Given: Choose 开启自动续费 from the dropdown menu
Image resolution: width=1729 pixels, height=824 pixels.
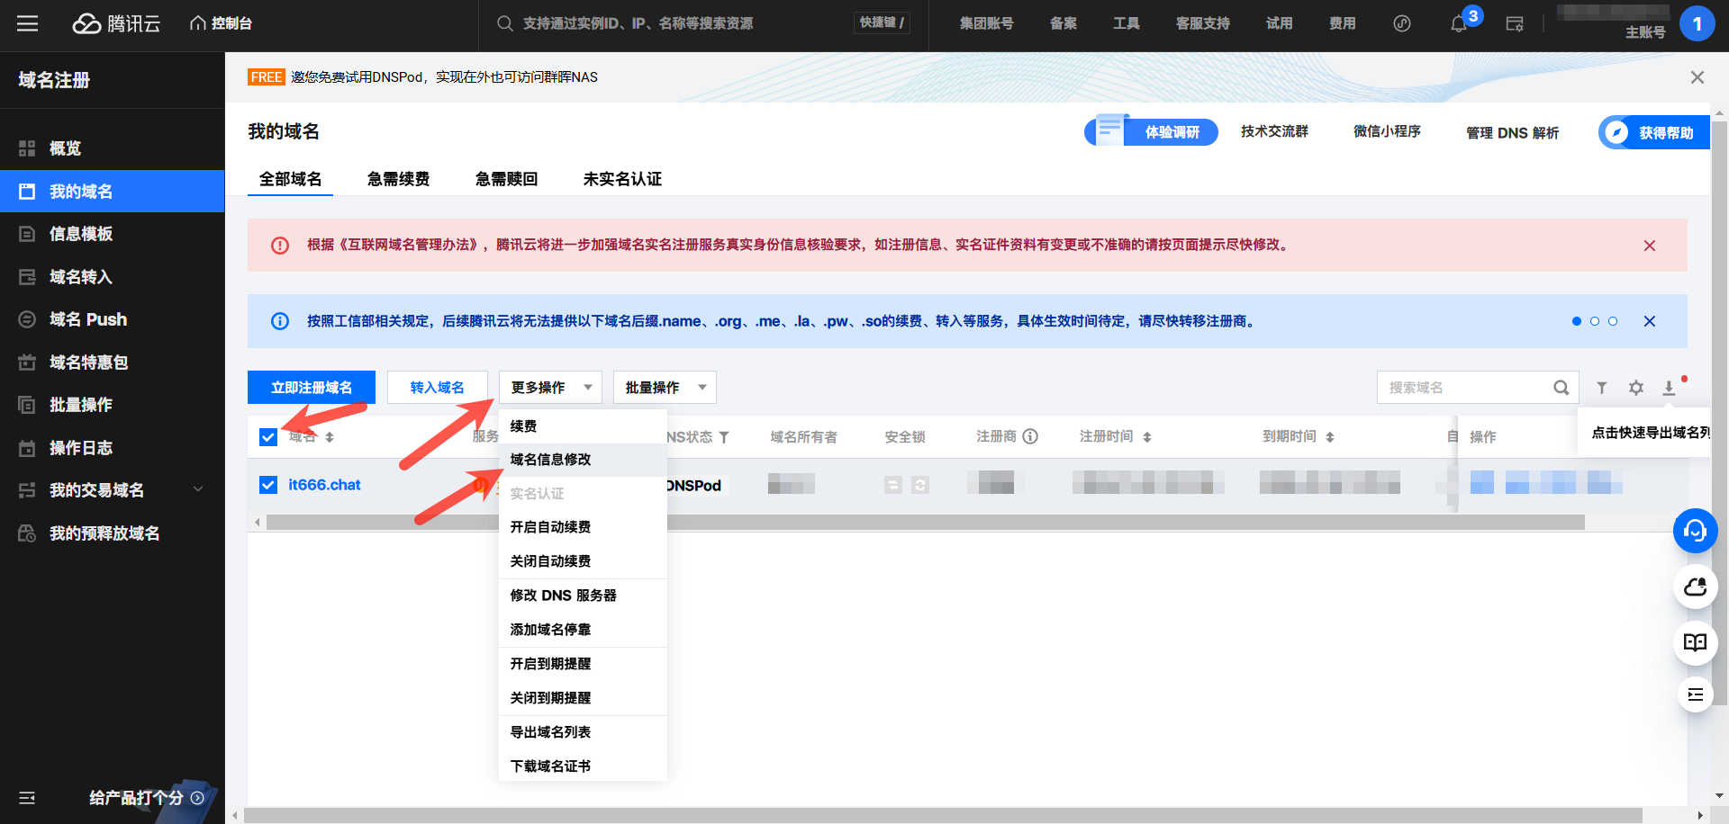Looking at the screenshot, I should click(583, 527).
